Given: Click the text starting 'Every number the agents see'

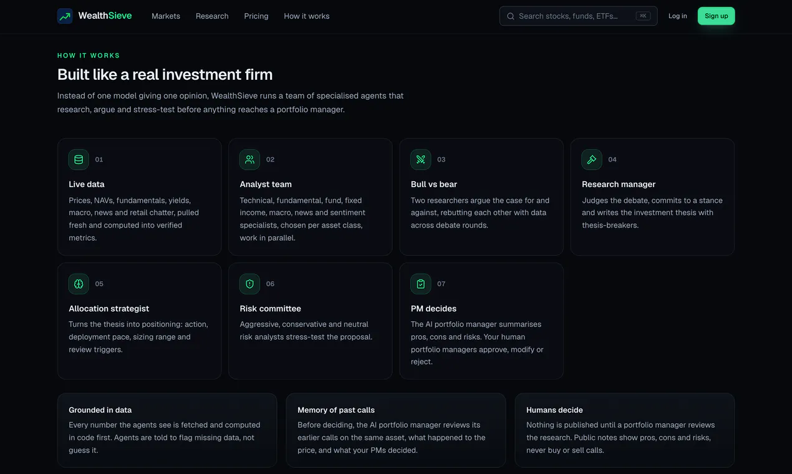Looking at the screenshot, I should click(165, 437).
